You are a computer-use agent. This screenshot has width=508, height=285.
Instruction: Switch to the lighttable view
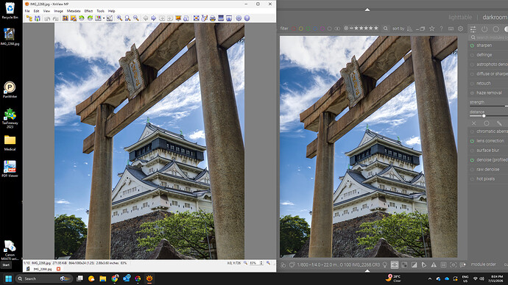coord(460,17)
